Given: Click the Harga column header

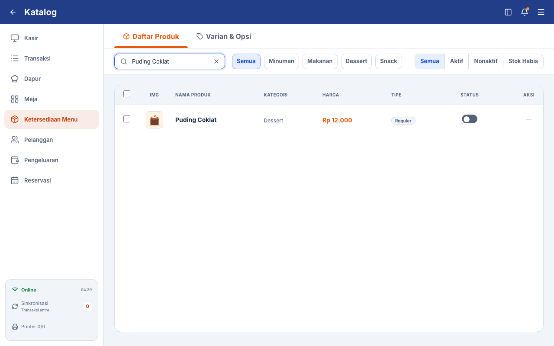Looking at the screenshot, I should (331, 95).
